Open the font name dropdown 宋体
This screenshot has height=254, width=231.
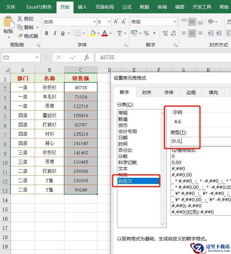pyautogui.click(x=94, y=22)
